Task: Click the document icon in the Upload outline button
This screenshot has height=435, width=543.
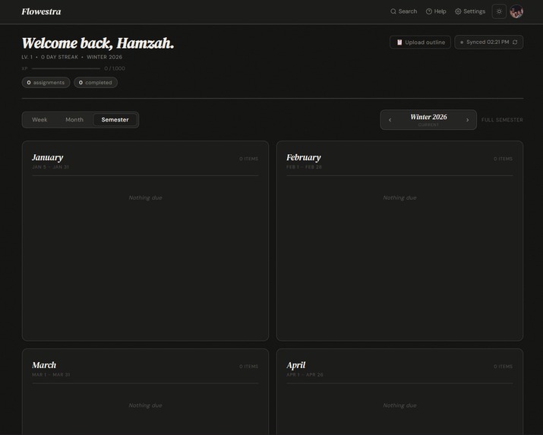Action: pos(399,43)
